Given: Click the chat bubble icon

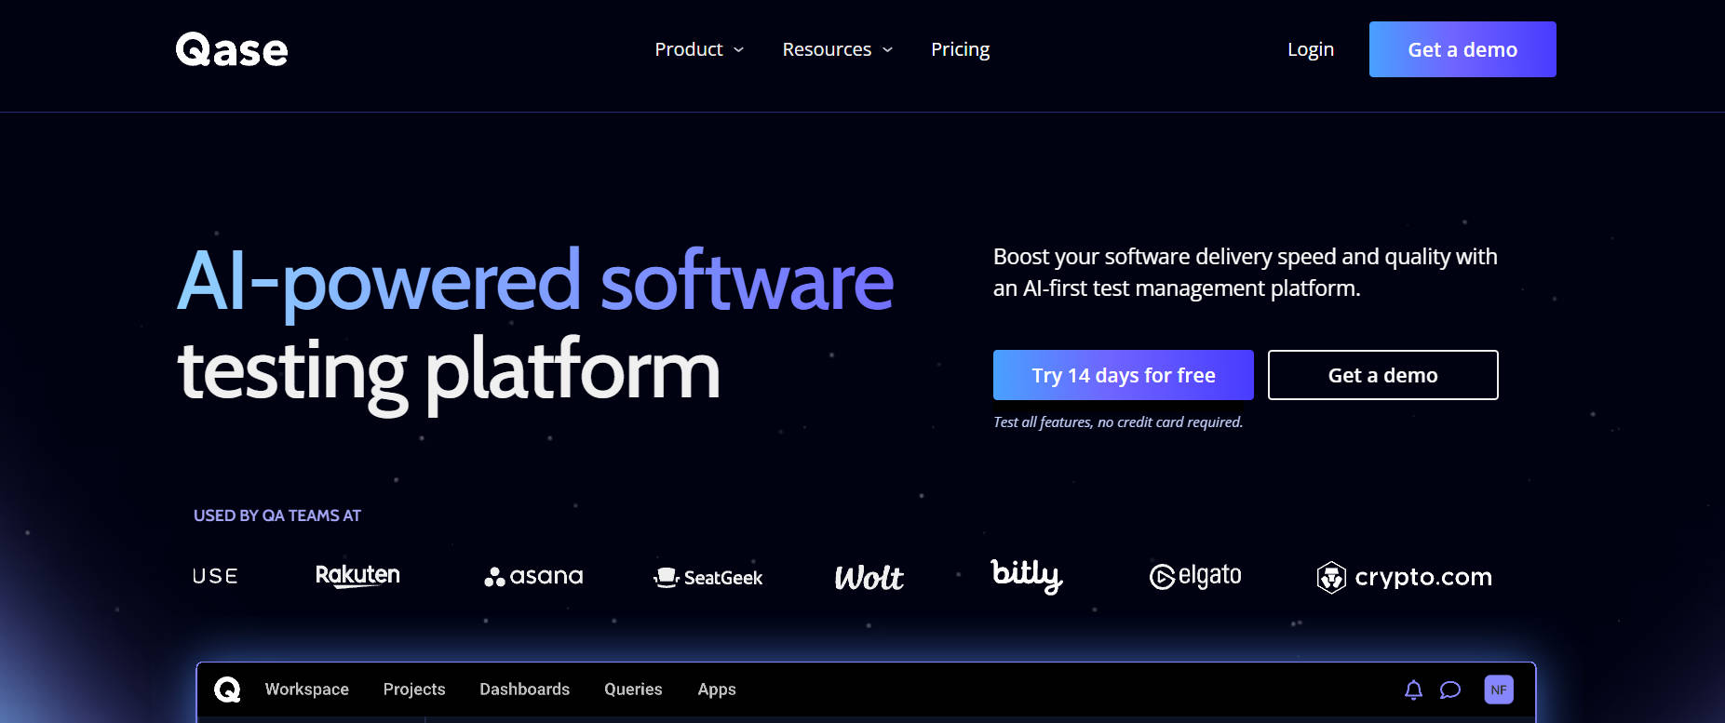Looking at the screenshot, I should click(x=1450, y=690).
